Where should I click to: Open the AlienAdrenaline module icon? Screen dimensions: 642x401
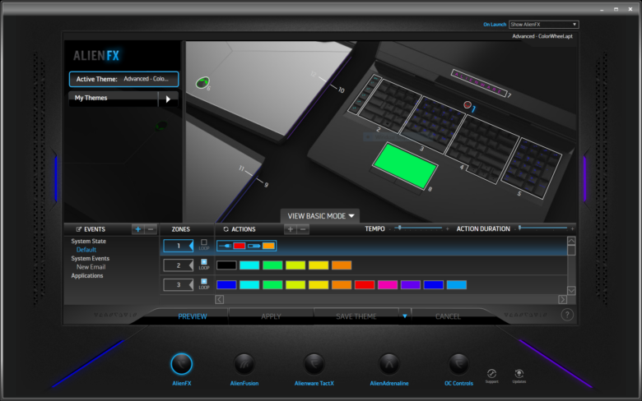coord(389,364)
